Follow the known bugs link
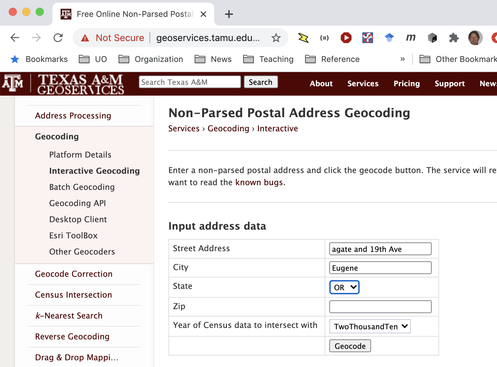The width and height of the screenshot is (497, 367). [259, 182]
